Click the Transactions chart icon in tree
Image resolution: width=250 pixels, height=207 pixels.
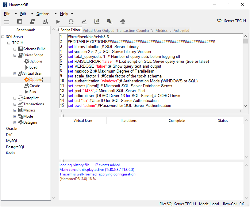21,104
